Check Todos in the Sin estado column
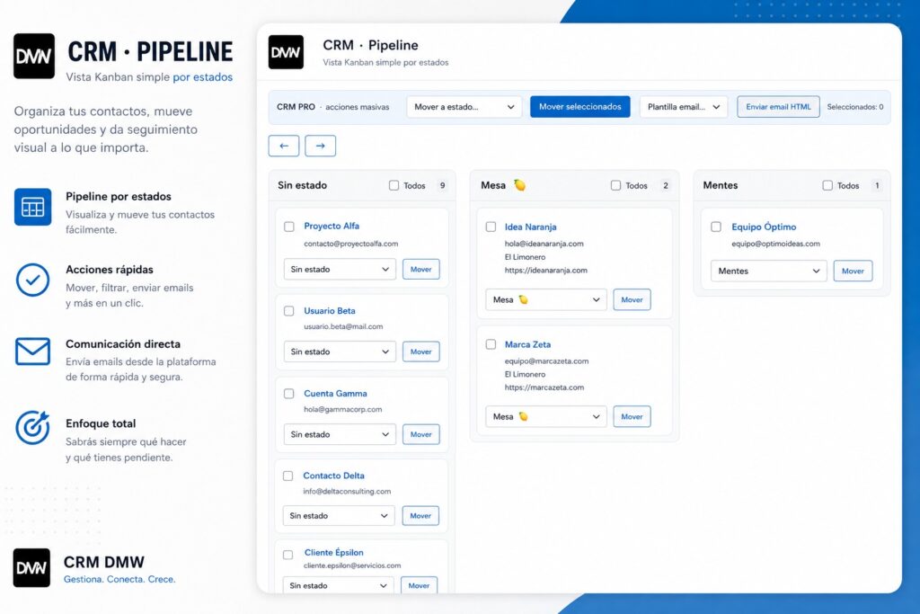 click(x=394, y=185)
